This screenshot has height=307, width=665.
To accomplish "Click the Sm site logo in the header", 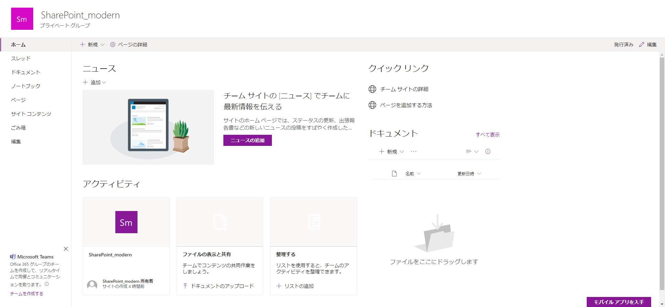I will (22, 19).
